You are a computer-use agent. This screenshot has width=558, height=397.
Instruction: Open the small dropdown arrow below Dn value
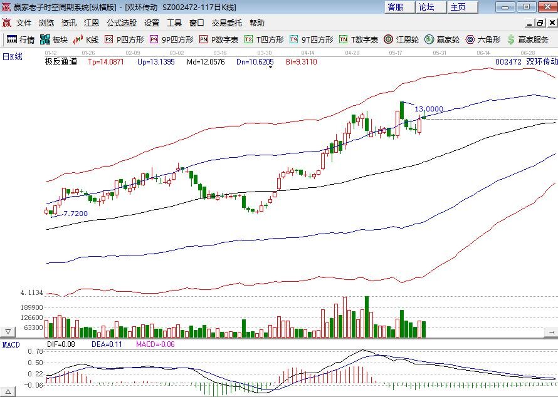click(270, 67)
